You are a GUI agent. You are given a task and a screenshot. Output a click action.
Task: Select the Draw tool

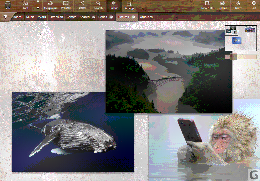[x=238, y=5]
